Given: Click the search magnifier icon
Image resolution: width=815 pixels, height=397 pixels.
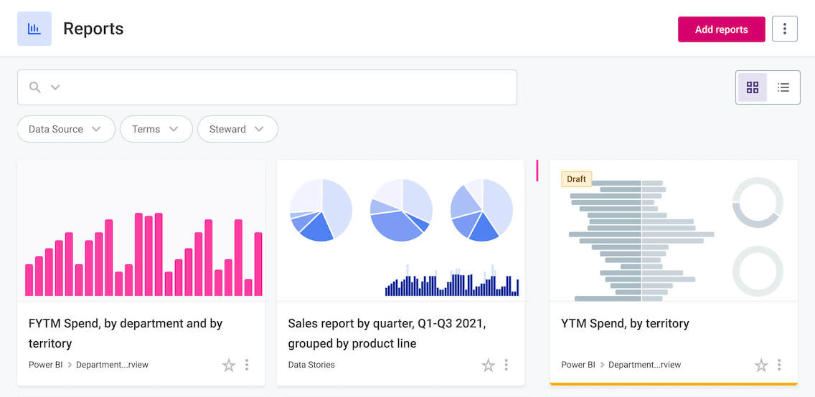Looking at the screenshot, I should (x=35, y=87).
